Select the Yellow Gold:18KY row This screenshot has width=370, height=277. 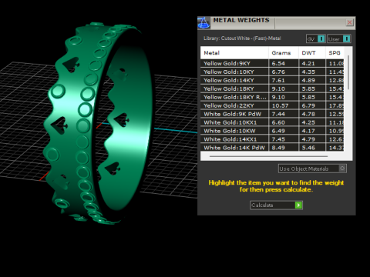pyautogui.click(x=272, y=88)
